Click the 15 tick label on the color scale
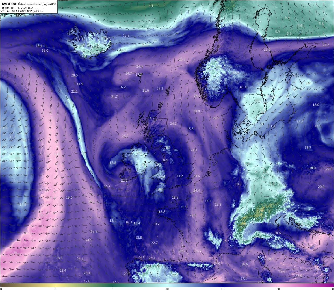 223,289
